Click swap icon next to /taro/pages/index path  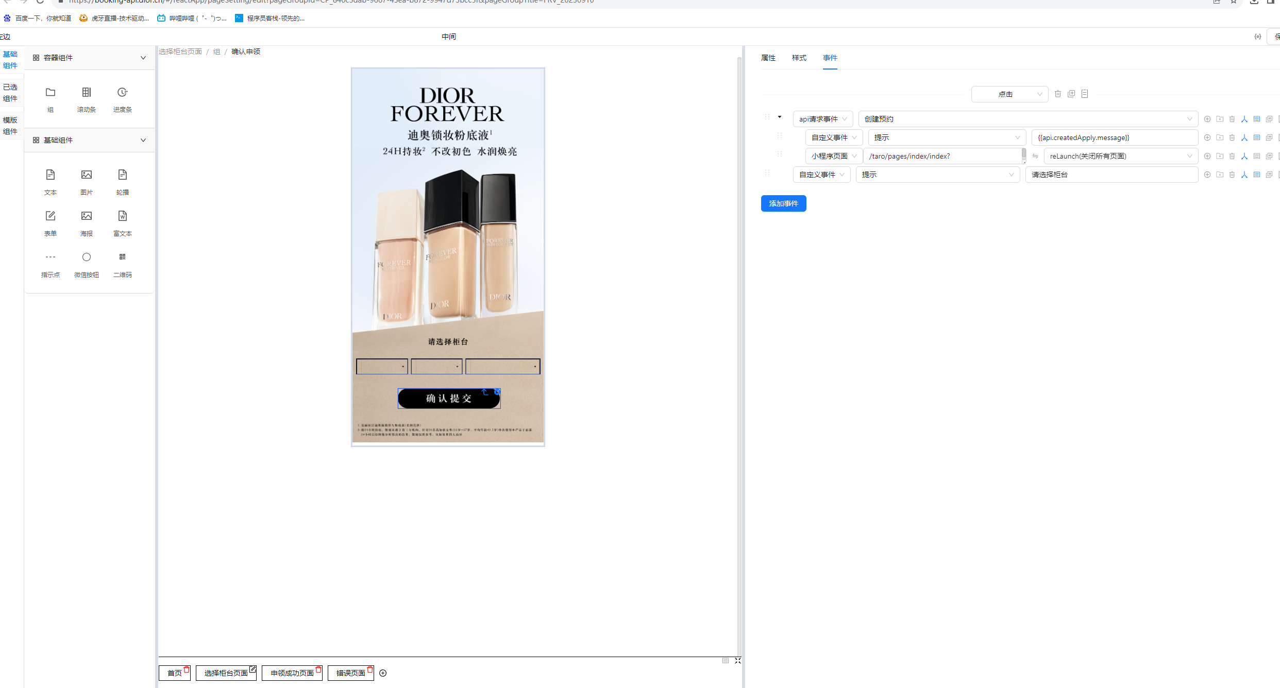[x=1035, y=156]
